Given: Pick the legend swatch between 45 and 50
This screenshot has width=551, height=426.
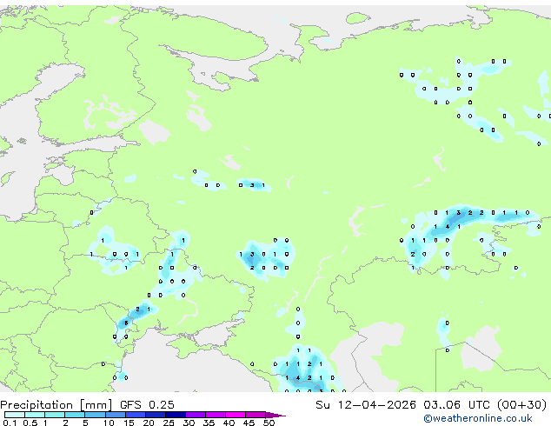Looking at the screenshot, I should [x=256, y=415].
